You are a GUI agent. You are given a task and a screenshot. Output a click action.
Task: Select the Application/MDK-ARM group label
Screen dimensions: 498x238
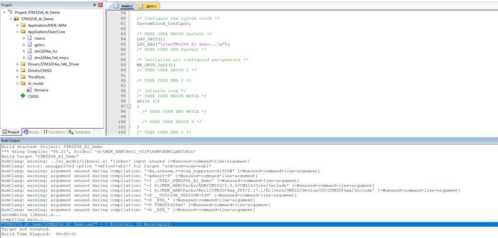click(x=47, y=25)
